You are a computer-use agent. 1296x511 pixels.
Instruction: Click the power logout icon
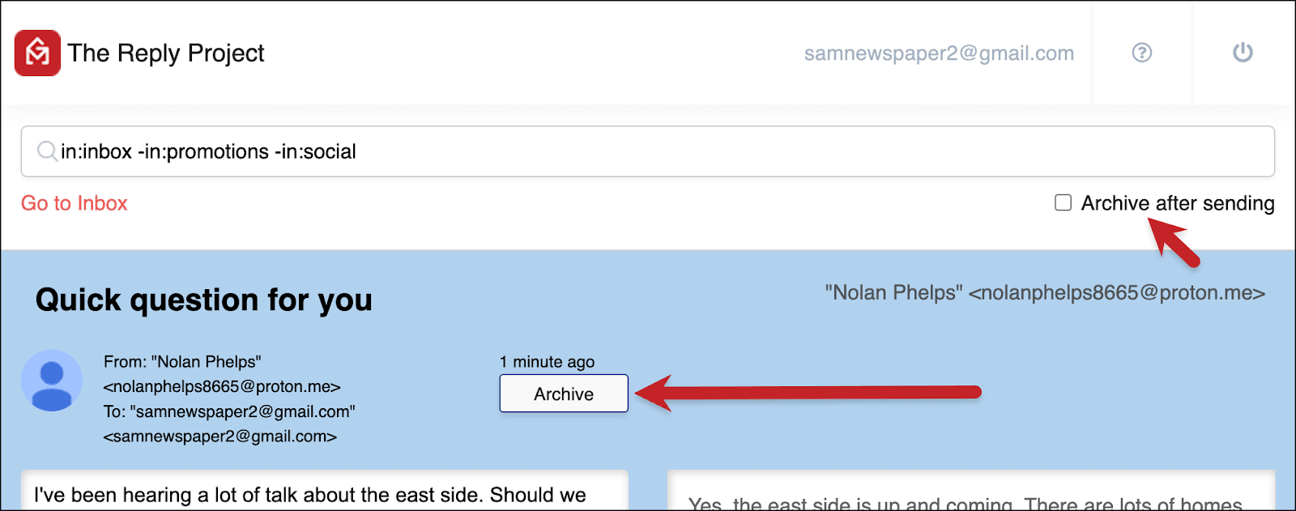[x=1243, y=53]
